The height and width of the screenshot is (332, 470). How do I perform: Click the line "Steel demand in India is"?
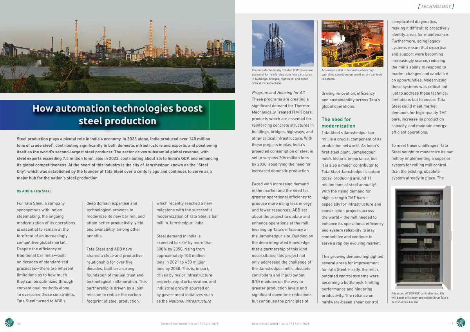click(179, 236)
